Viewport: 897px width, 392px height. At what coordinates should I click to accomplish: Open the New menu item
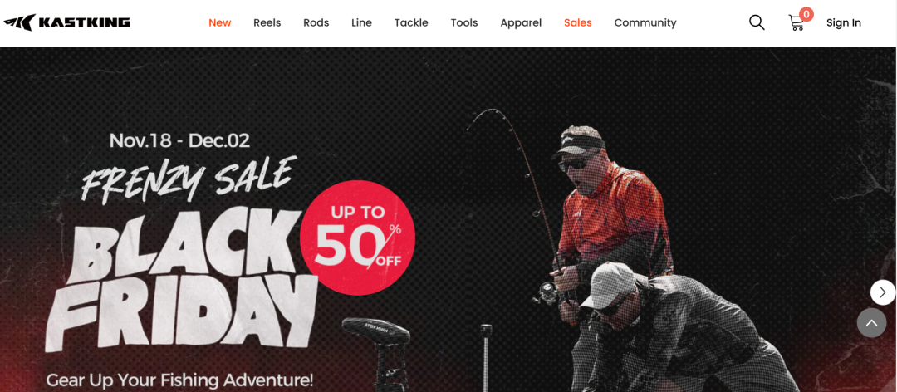pyautogui.click(x=219, y=23)
